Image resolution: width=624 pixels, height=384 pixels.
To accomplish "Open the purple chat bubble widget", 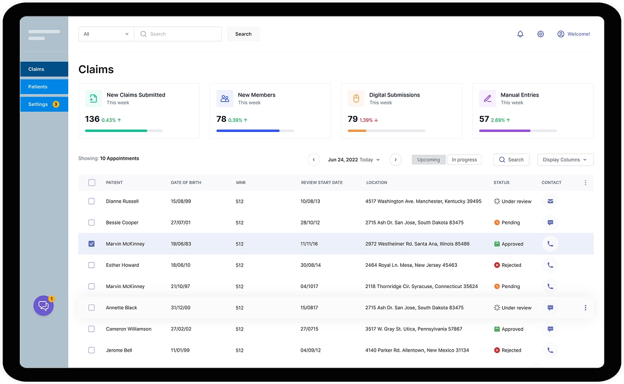I will (x=44, y=306).
